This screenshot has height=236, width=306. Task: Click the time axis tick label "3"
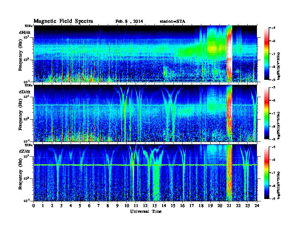(x=61, y=206)
